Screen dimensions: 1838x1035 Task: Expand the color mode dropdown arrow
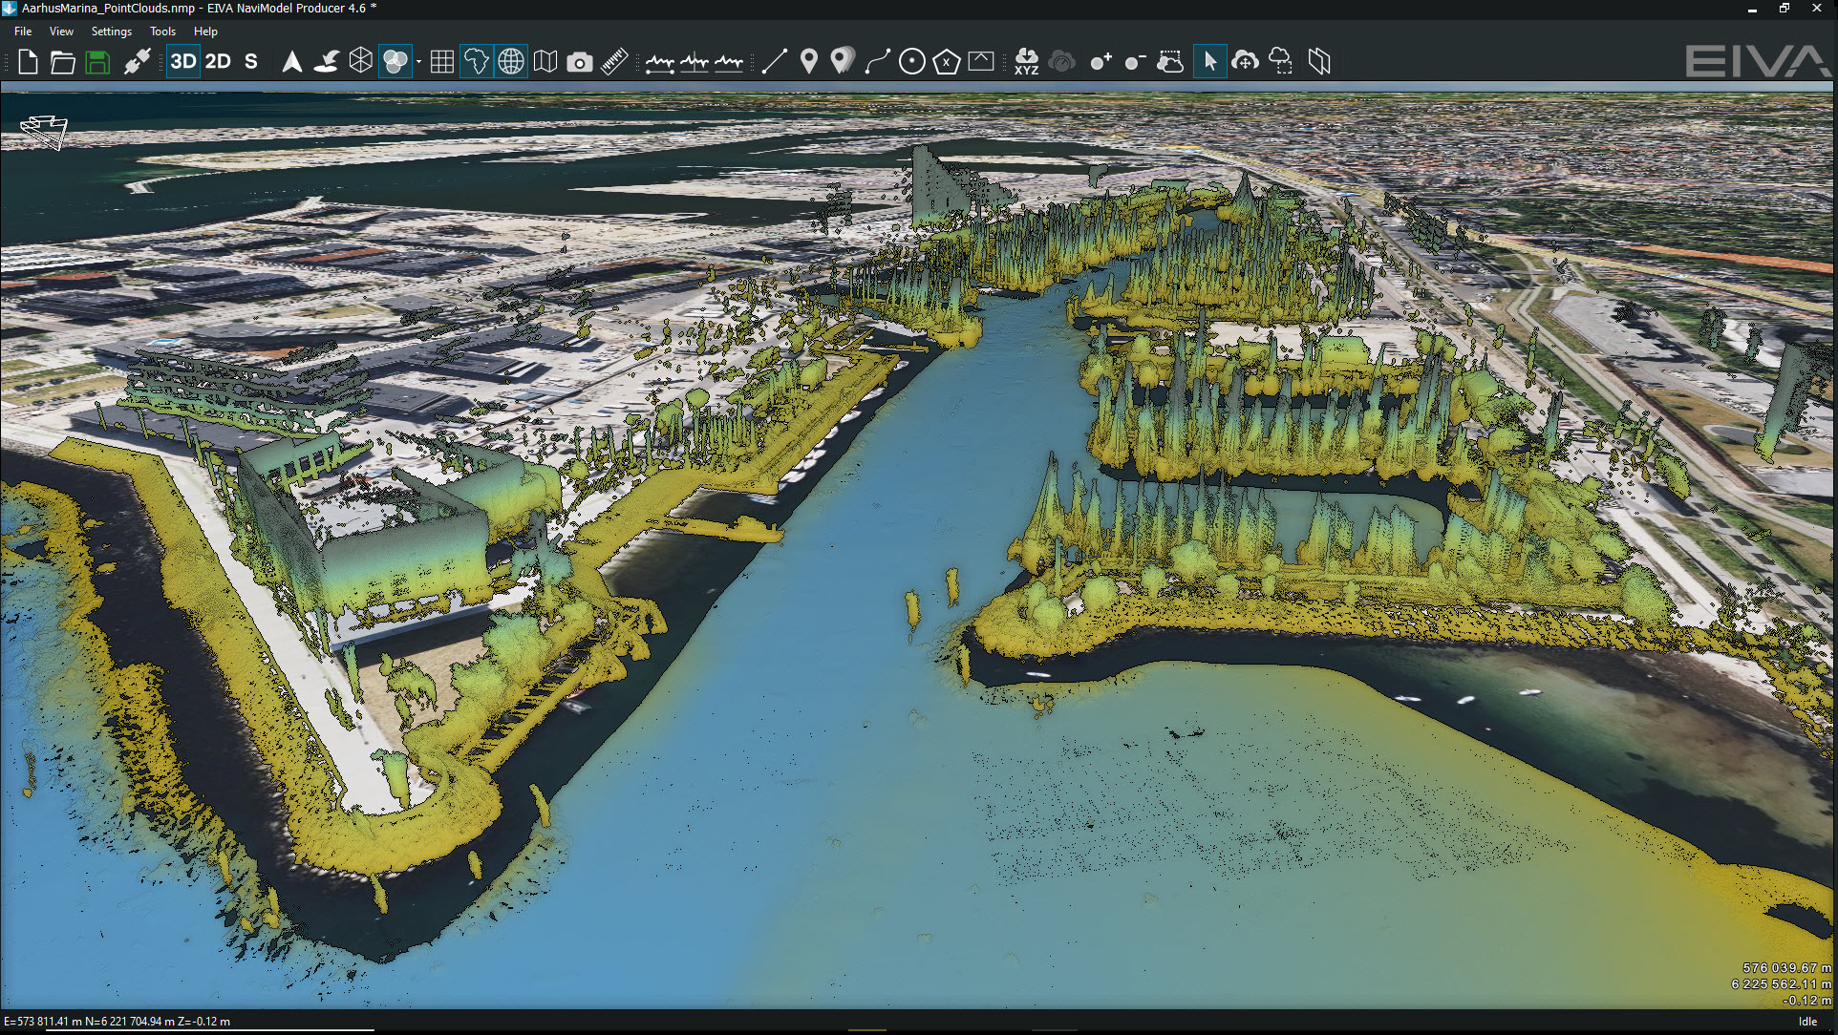click(x=418, y=63)
